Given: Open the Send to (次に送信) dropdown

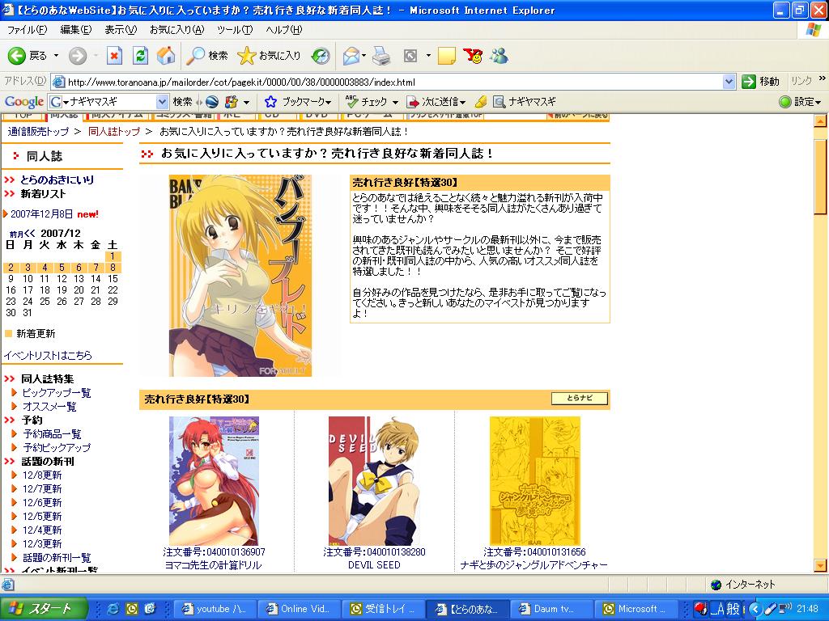Looking at the screenshot, I should [x=436, y=101].
